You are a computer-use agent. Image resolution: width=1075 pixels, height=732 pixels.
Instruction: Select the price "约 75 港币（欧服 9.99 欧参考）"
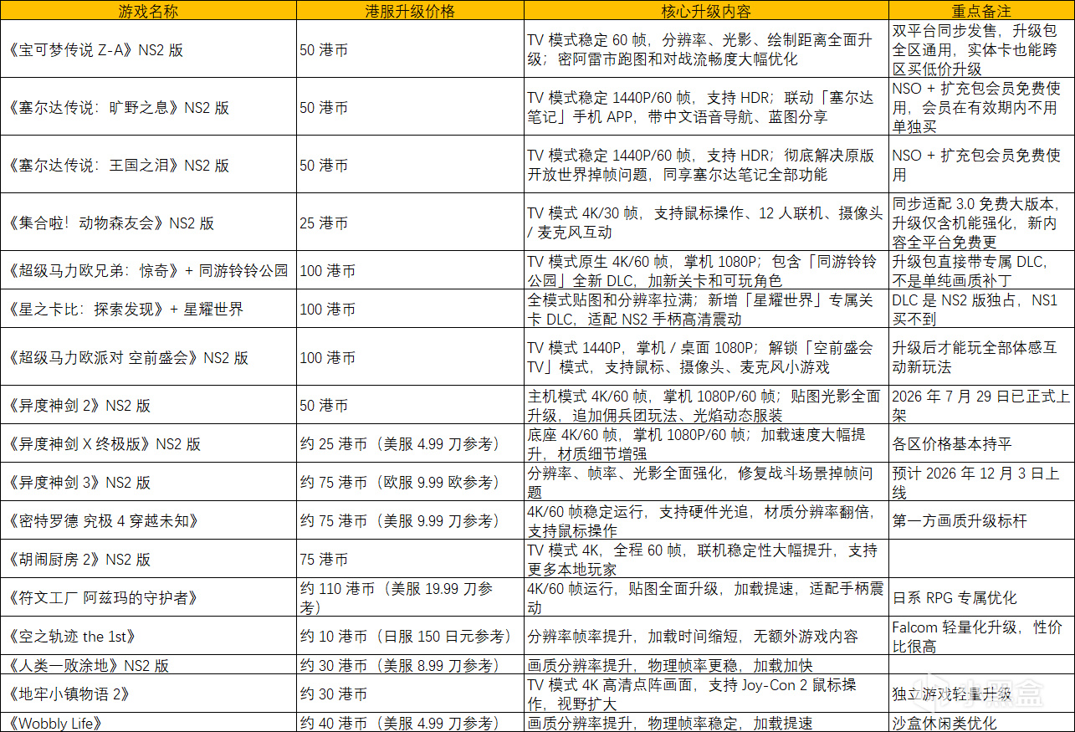tap(411, 482)
